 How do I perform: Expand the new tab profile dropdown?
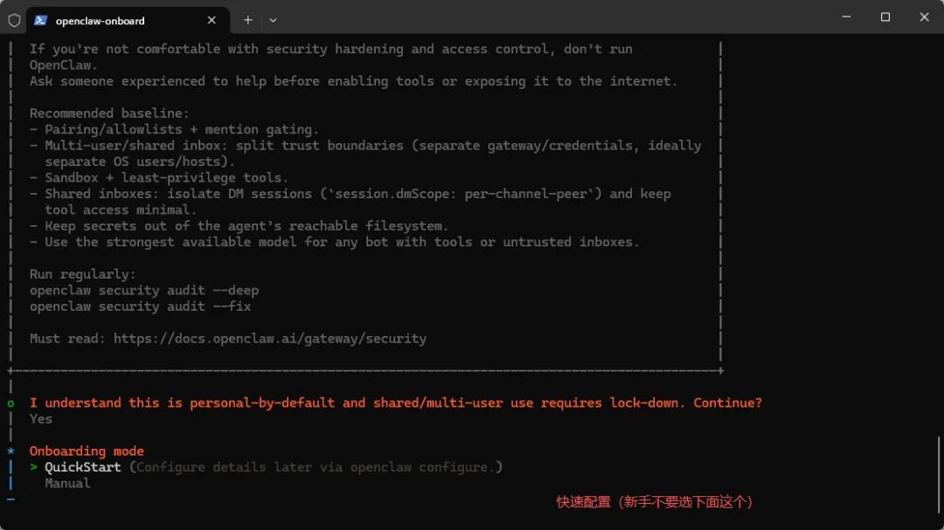[x=273, y=20]
